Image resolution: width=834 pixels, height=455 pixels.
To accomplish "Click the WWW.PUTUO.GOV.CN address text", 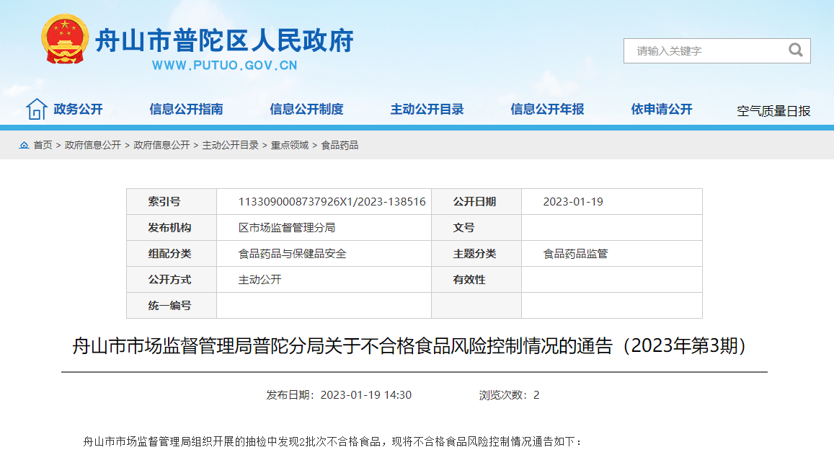I will click(224, 66).
